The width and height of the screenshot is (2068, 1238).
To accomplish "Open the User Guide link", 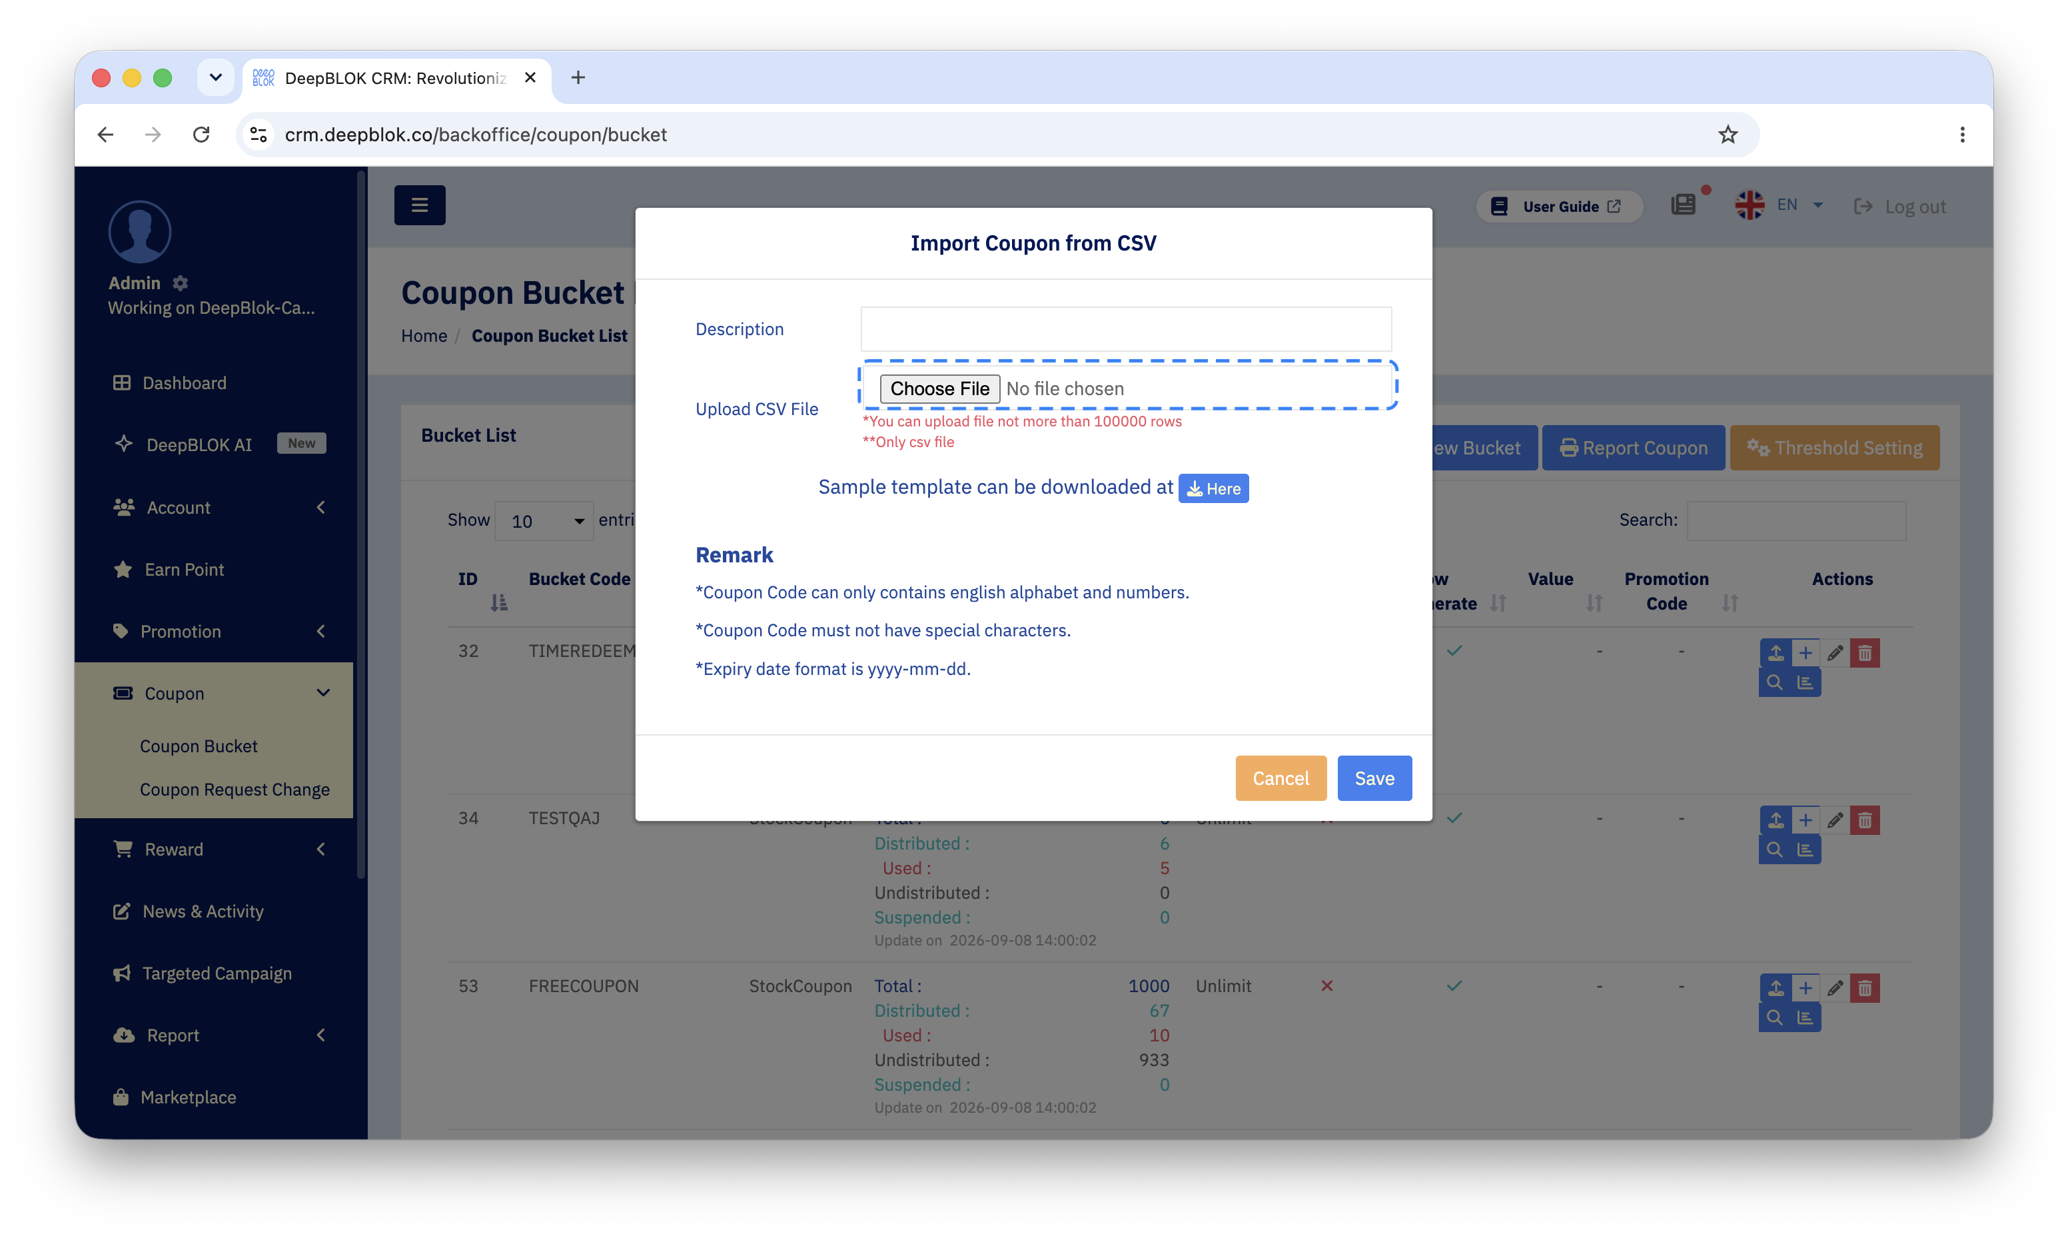I will [1558, 206].
